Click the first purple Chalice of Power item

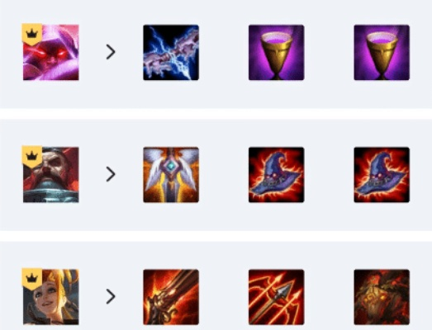277,53
